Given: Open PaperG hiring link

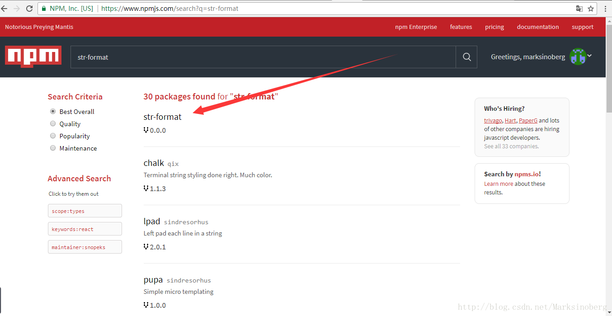Looking at the screenshot, I should coord(528,121).
